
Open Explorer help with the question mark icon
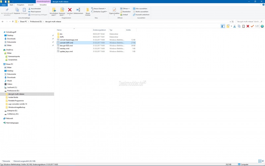263,5
